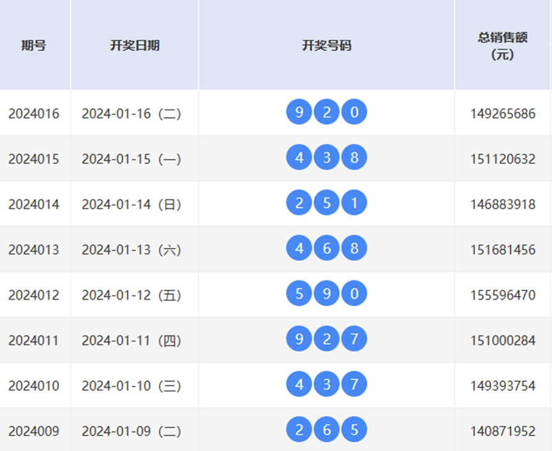Click the ball 6 in row 2024013
Image resolution: width=552 pixels, height=451 pixels.
[327, 250]
